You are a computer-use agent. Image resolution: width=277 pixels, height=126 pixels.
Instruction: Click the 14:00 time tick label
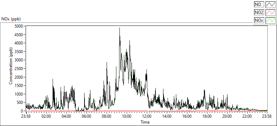tap(167, 116)
